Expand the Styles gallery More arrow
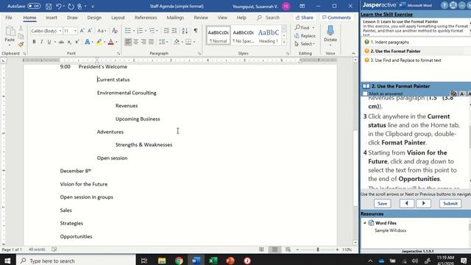The image size is (471, 265). point(284,43)
